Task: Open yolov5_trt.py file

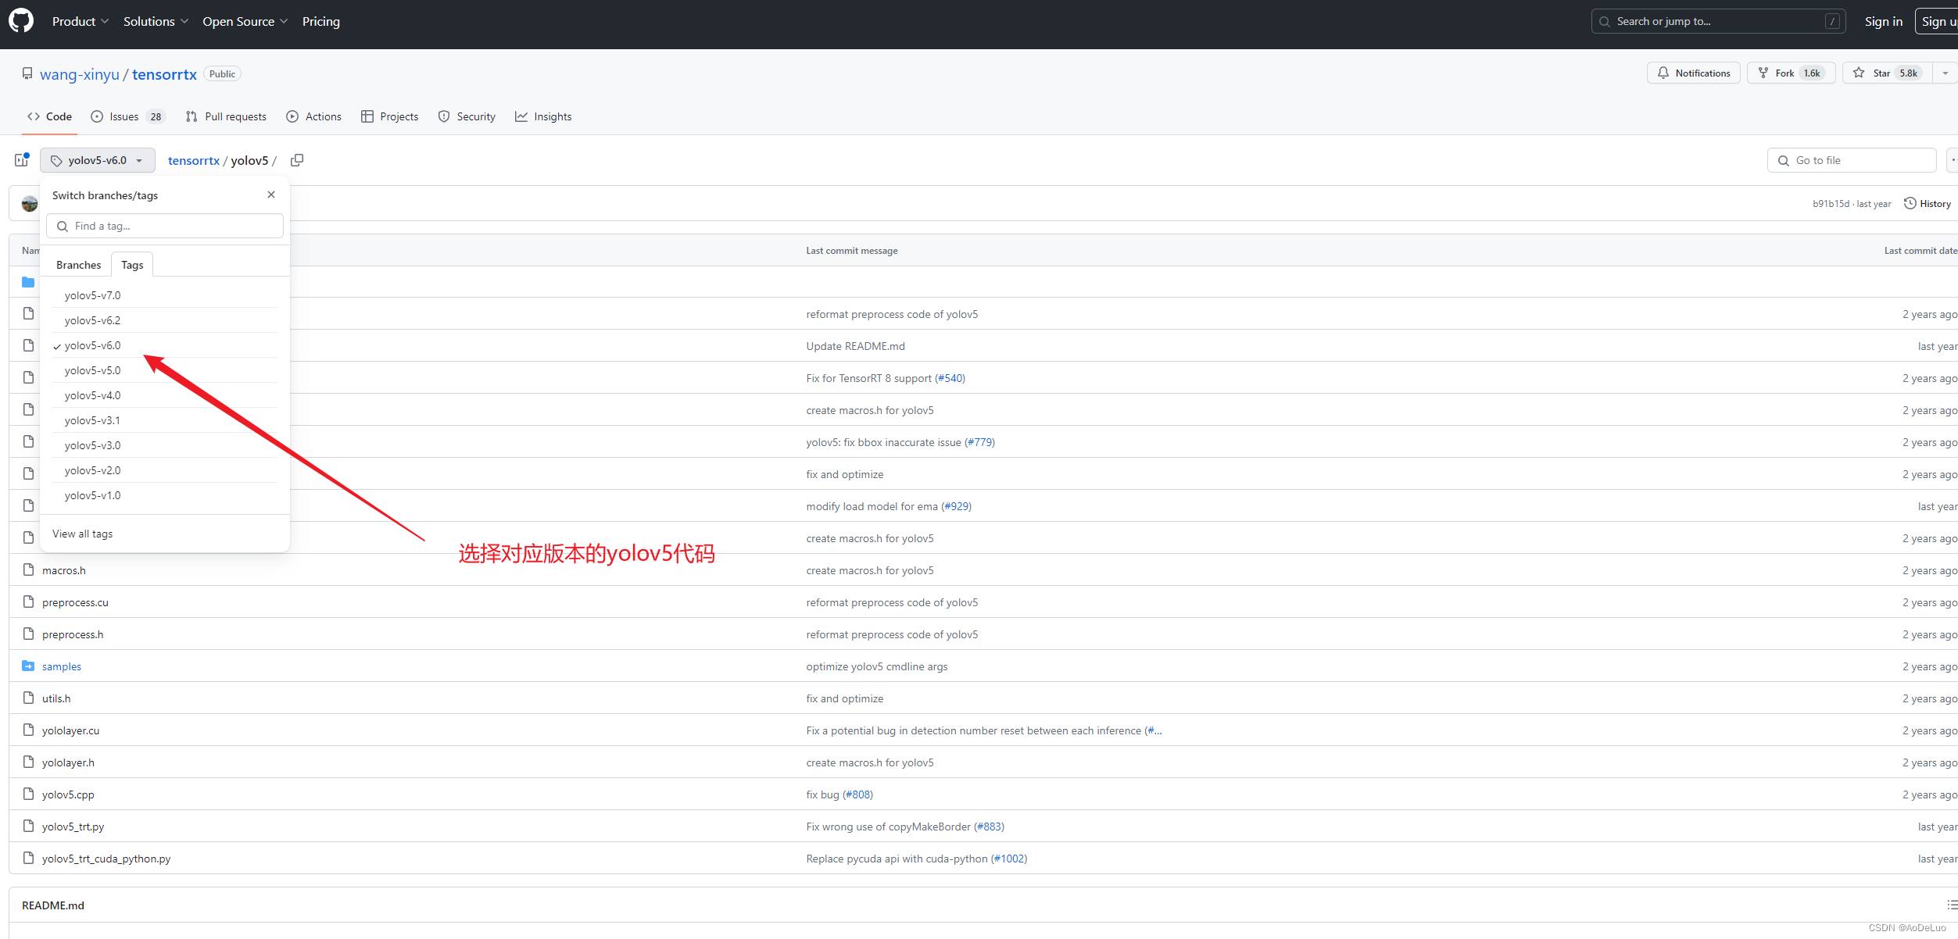Action: (x=73, y=827)
